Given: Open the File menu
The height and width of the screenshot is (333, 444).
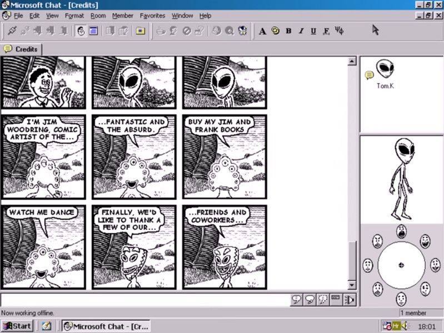Looking at the screenshot, I should (x=18, y=16).
